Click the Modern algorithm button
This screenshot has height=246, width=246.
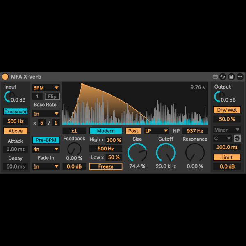point(106,131)
